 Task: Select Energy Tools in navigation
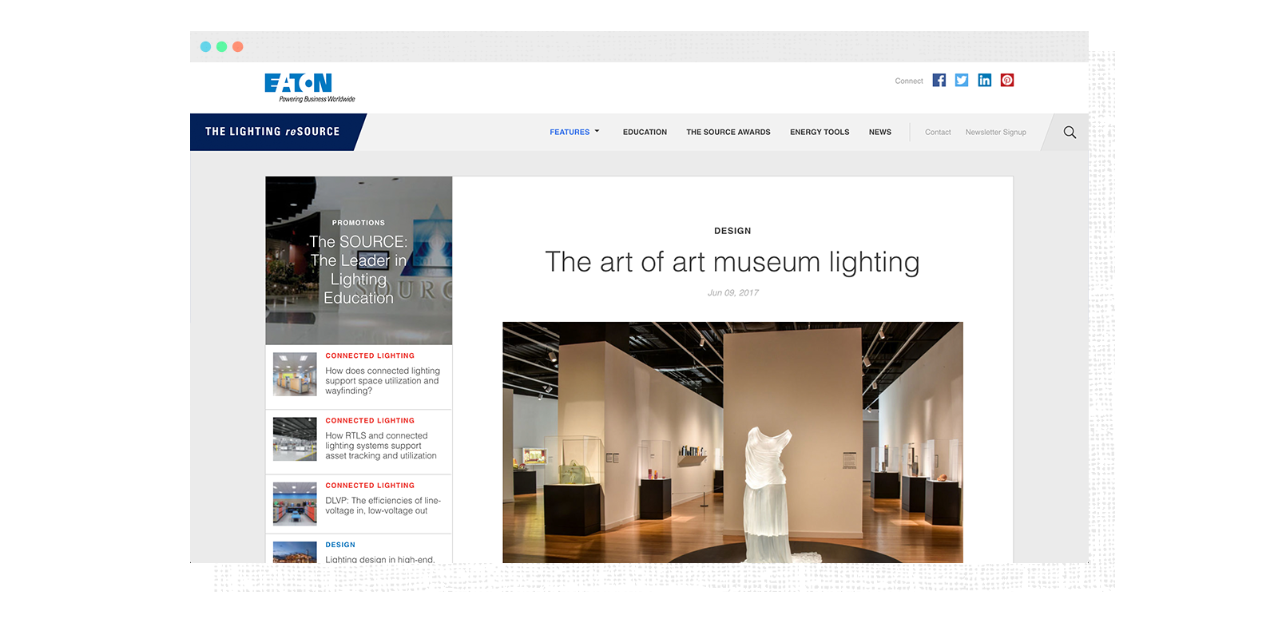click(820, 133)
